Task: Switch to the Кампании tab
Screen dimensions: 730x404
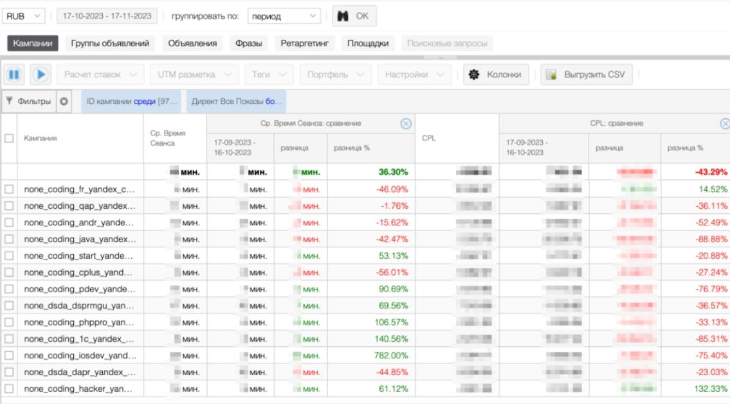Action: point(33,43)
